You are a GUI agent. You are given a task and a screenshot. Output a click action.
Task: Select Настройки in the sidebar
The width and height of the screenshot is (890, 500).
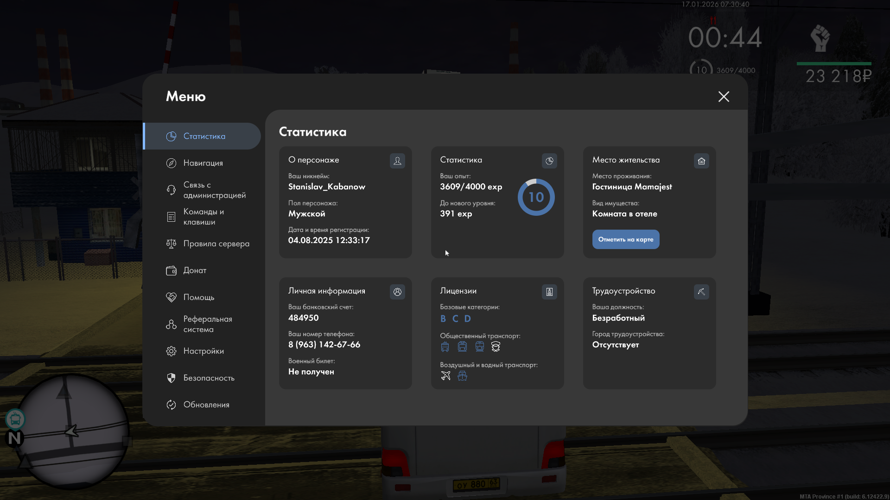[203, 351]
